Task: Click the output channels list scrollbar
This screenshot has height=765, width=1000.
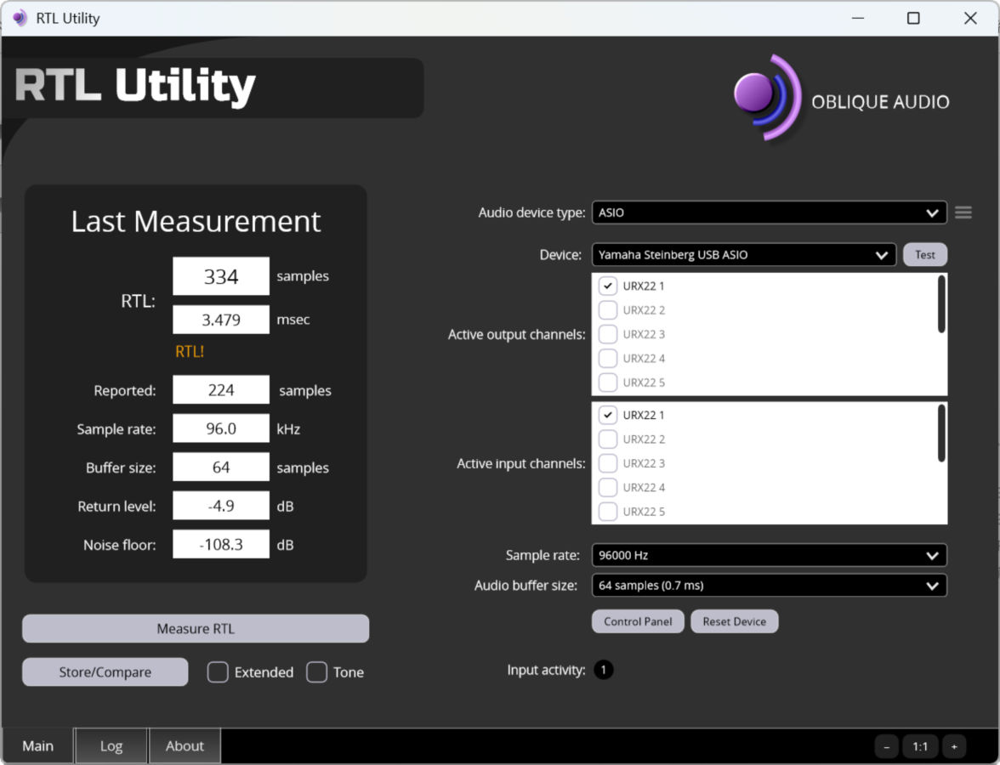Action: pyautogui.click(x=941, y=304)
